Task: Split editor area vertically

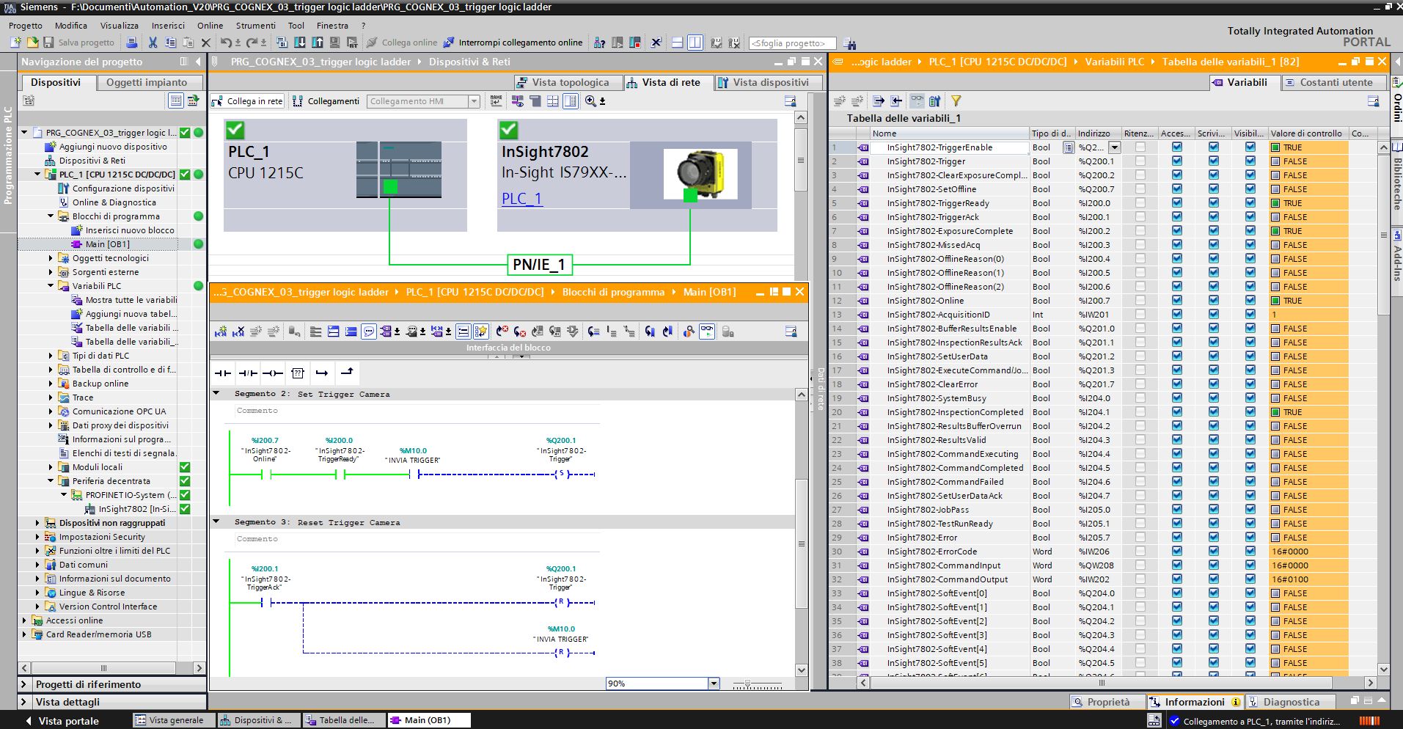Action: click(x=695, y=43)
